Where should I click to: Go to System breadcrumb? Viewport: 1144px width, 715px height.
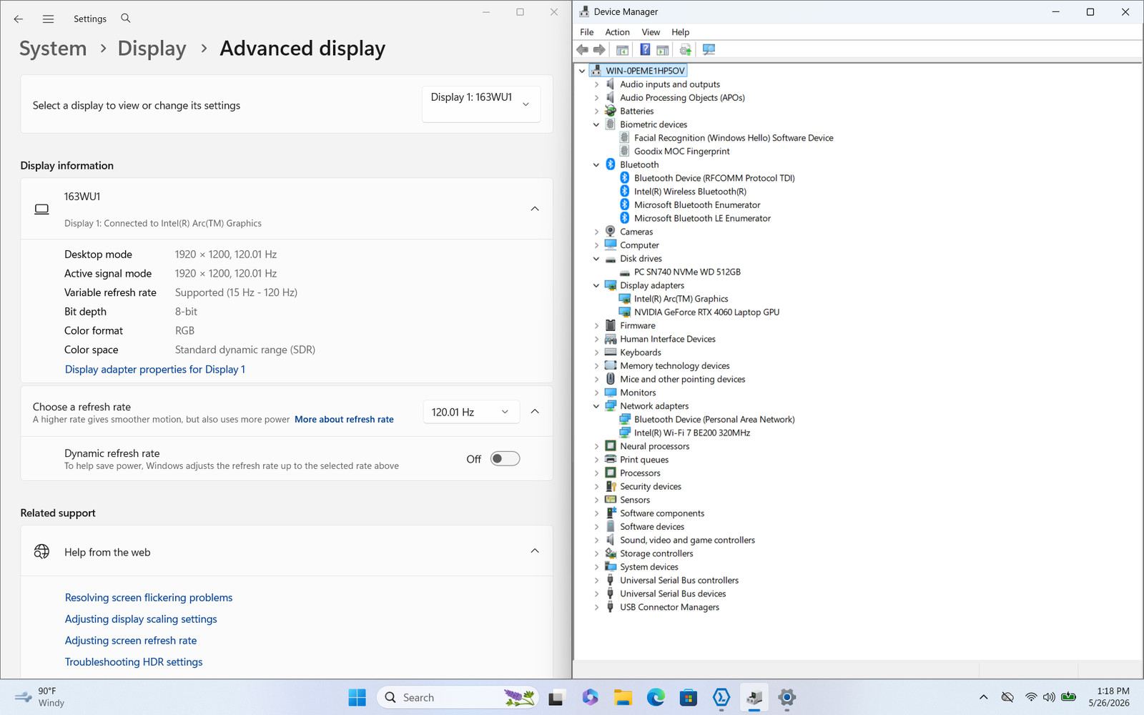tap(53, 49)
